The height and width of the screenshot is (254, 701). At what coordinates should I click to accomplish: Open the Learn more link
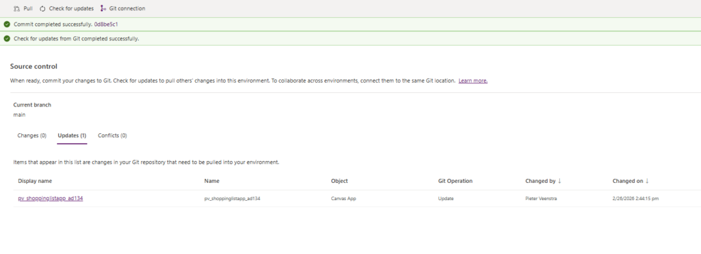click(473, 81)
